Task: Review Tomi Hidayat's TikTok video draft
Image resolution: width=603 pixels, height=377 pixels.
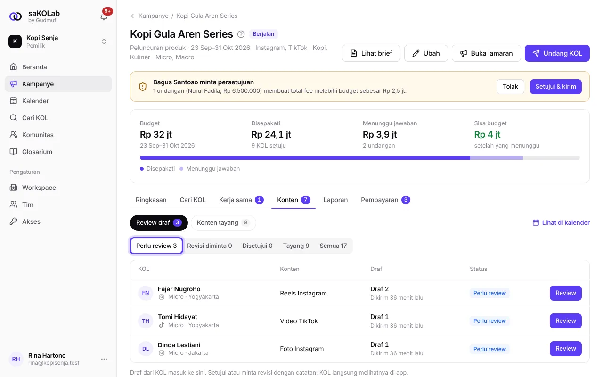Action: 566,321
